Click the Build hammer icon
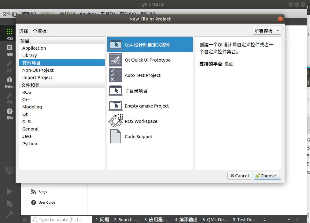310x223 pixels. pos(9,214)
